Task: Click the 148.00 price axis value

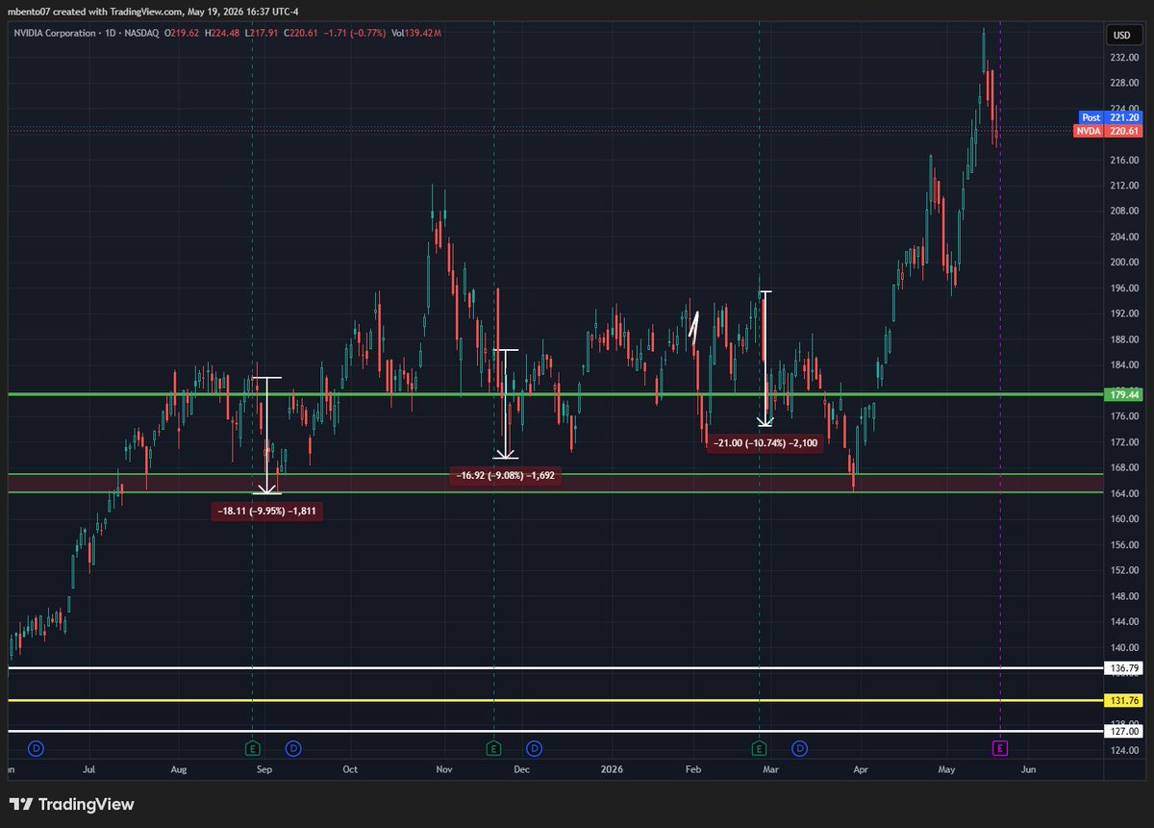Action: pyautogui.click(x=1124, y=596)
